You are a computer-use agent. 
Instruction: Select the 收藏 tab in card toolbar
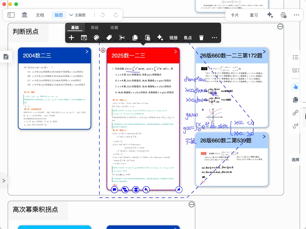(x=114, y=28)
